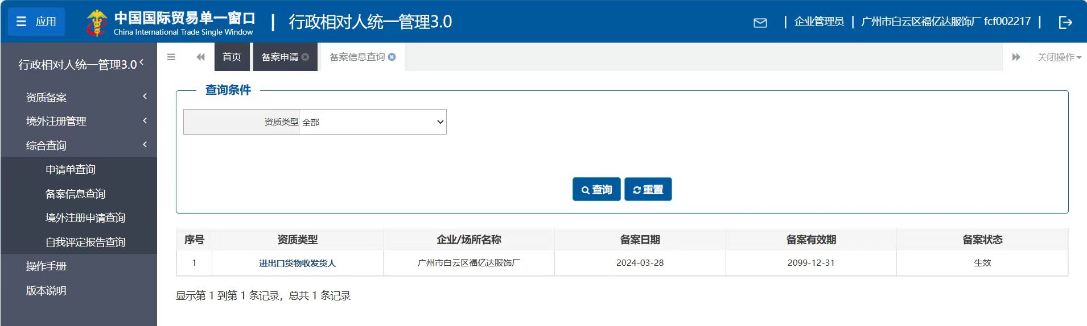This screenshot has width=1087, height=326.
Task: Click the validity cell 2099-12-31
Action: click(x=811, y=263)
